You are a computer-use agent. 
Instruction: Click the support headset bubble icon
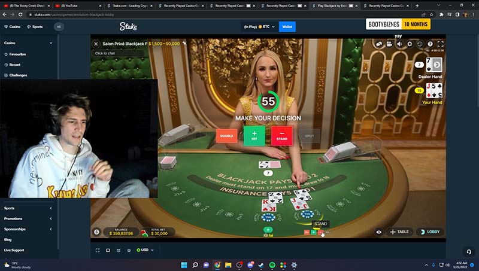(469, 252)
